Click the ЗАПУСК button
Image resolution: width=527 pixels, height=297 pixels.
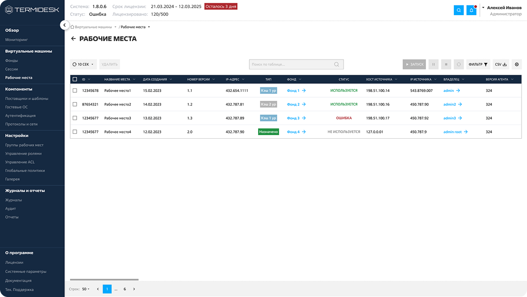tap(414, 64)
